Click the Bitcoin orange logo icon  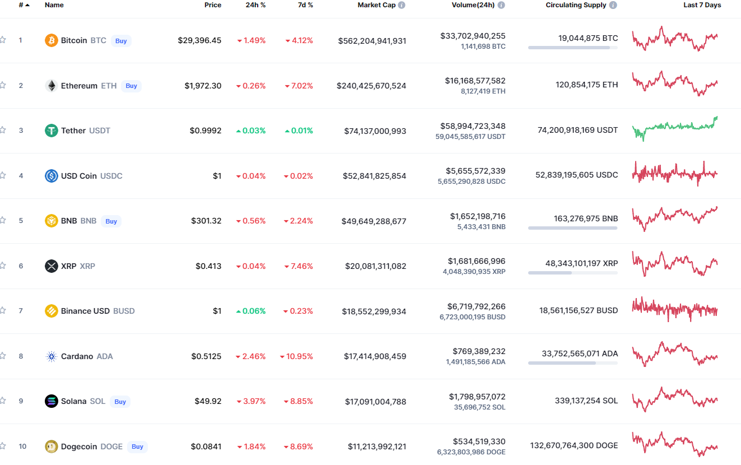(52, 40)
